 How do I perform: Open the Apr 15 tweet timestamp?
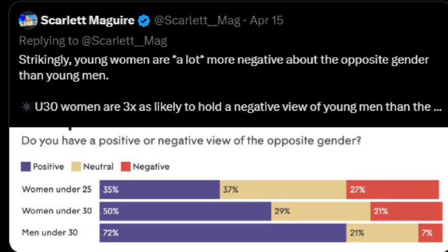[x=267, y=20]
